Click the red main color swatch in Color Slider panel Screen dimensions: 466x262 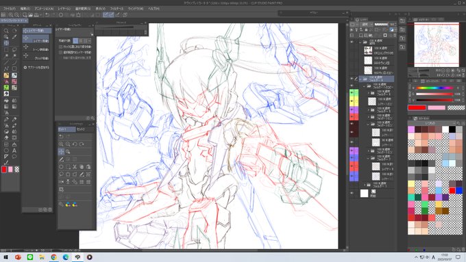click(x=417, y=107)
